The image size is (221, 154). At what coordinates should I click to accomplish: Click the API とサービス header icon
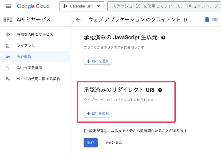tap(8, 20)
